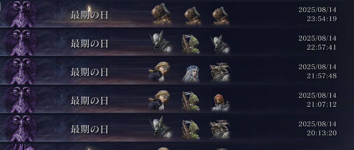The image size is (354, 150).
Task: Click the 最期の日 title in the 20:13:20 row
Action: coord(89,129)
